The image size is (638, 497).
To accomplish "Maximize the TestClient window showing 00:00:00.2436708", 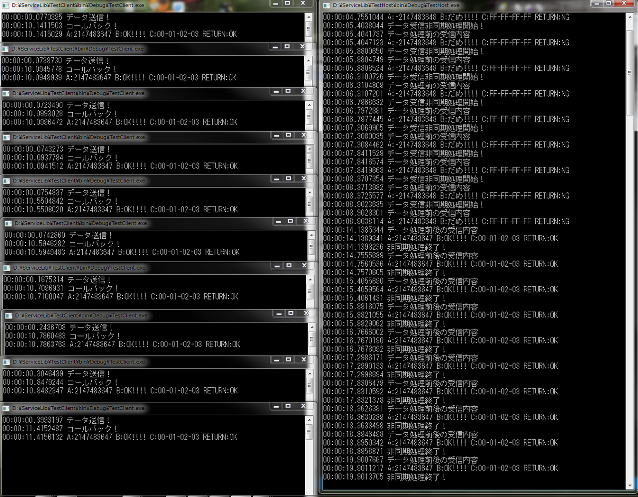I will coord(291,314).
